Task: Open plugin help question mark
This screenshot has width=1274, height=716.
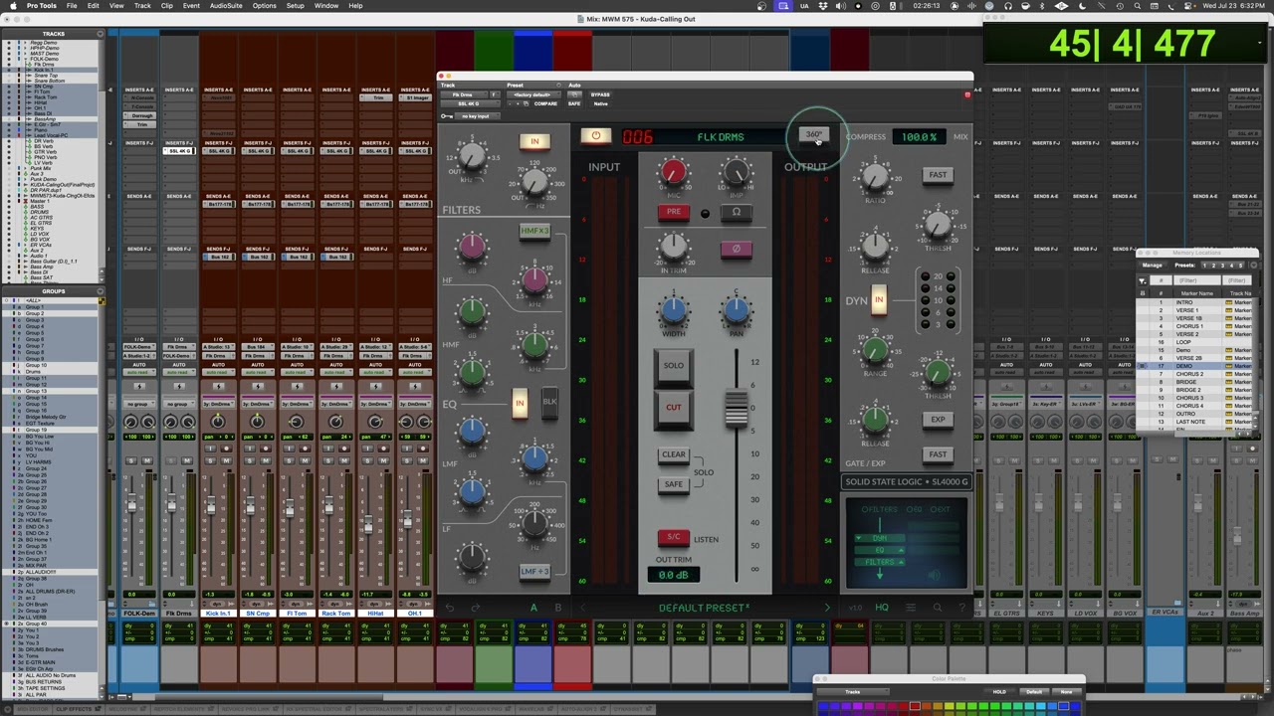Action: coord(962,608)
